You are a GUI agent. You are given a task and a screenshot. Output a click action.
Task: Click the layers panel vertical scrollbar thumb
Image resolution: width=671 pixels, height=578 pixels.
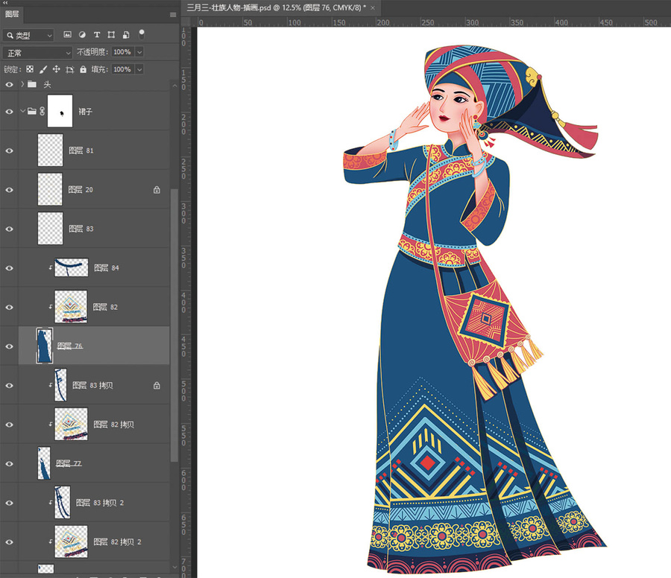pyautogui.click(x=174, y=325)
